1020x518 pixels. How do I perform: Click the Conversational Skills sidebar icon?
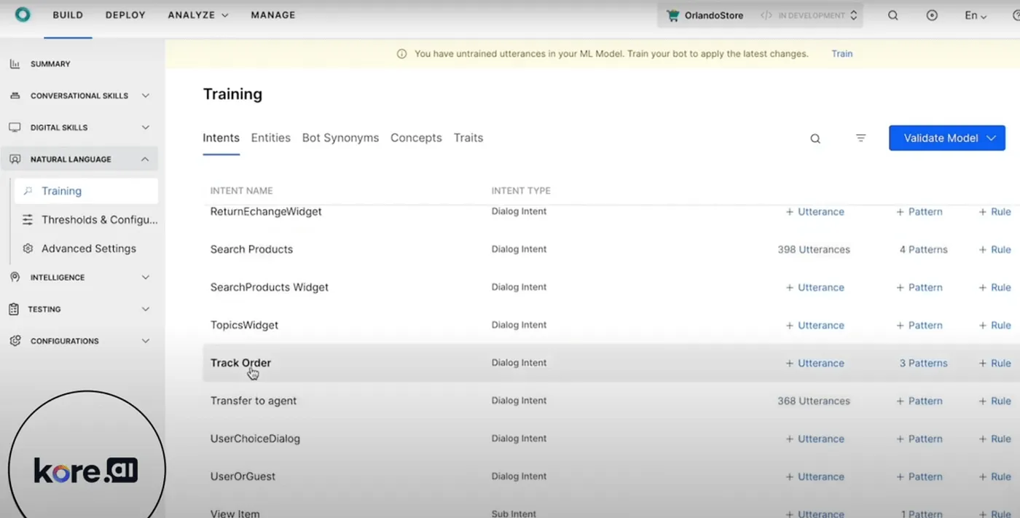point(15,95)
